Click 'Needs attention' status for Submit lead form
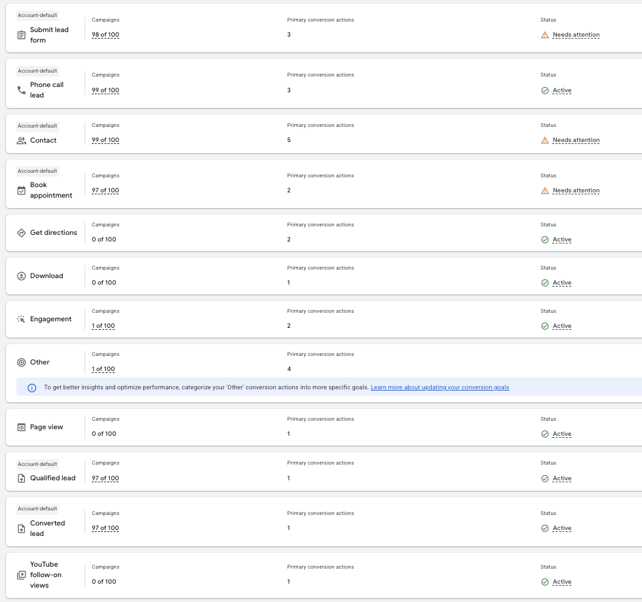The width and height of the screenshot is (642, 602). (576, 35)
